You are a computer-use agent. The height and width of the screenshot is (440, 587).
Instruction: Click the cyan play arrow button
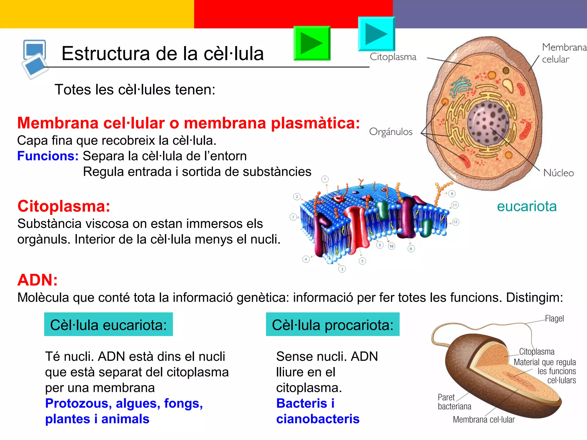(x=376, y=34)
